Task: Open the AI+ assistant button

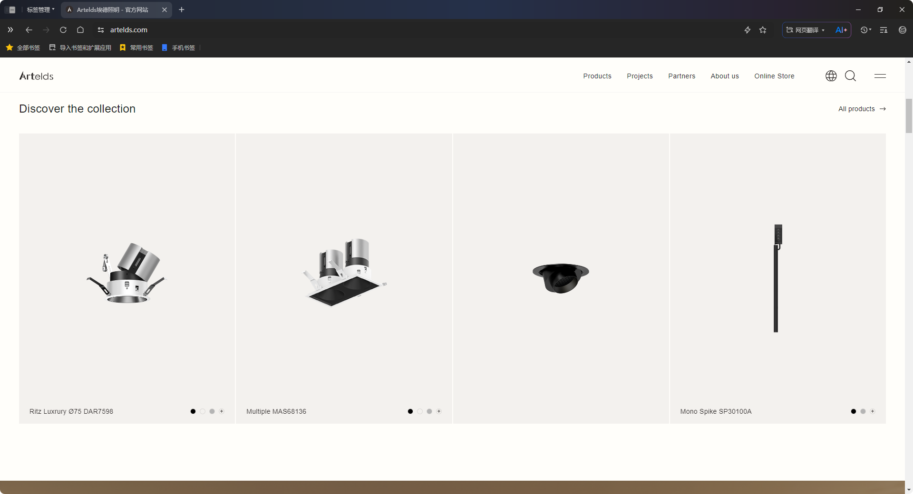Action: click(x=841, y=30)
